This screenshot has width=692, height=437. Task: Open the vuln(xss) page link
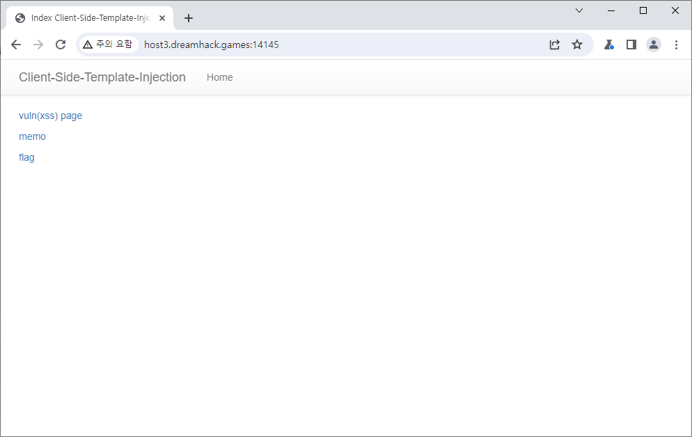(x=50, y=116)
